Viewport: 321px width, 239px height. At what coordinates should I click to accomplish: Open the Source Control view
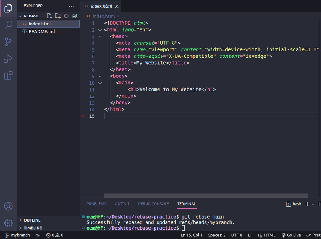pos(8,42)
